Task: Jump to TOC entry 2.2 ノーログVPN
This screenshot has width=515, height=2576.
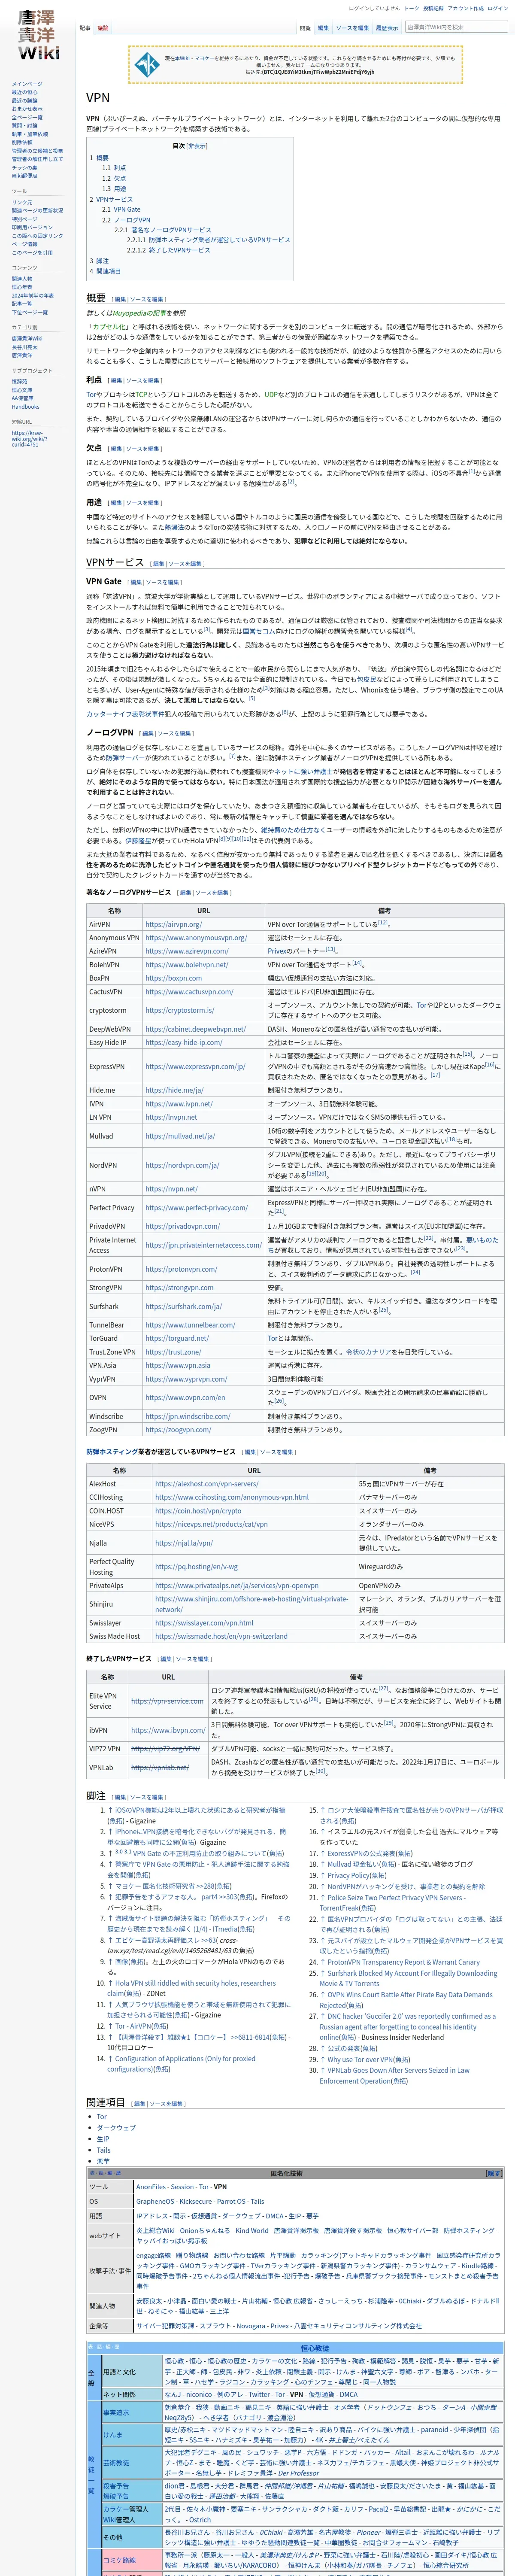Action: click(x=126, y=220)
